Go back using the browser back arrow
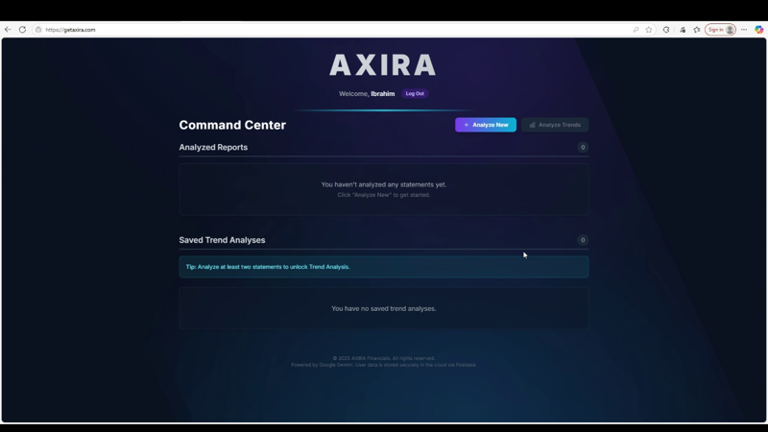Viewport: 768px width, 432px height. pyautogui.click(x=8, y=30)
